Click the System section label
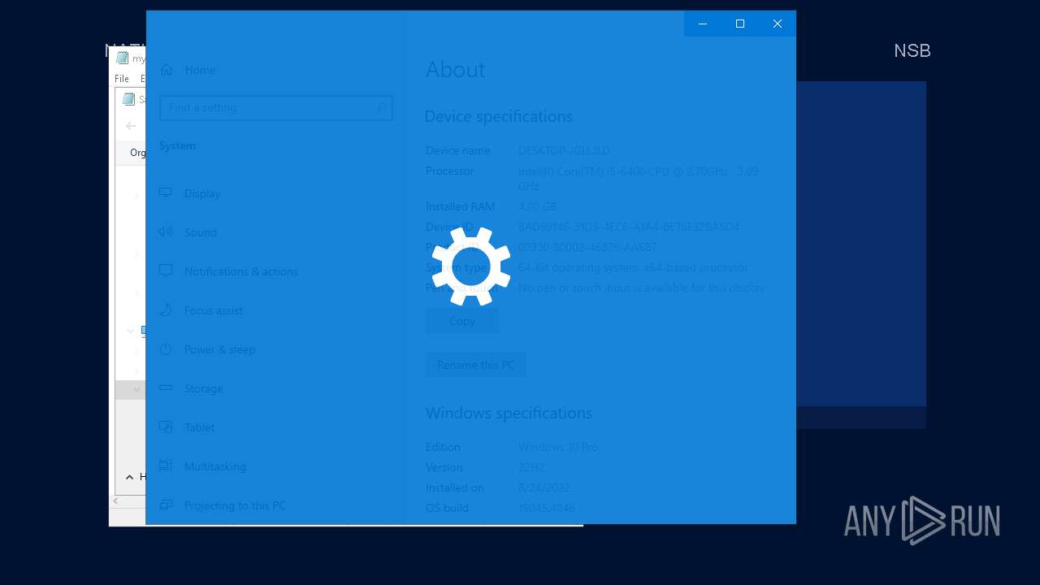 click(177, 145)
